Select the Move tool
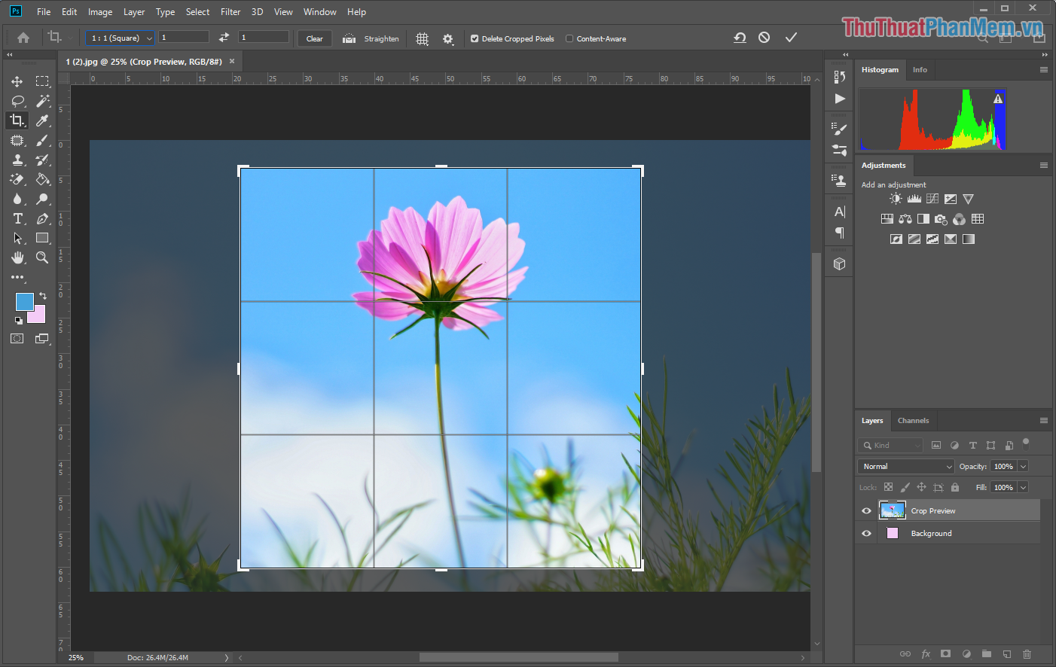1056x667 pixels. (x=17, y=81)
